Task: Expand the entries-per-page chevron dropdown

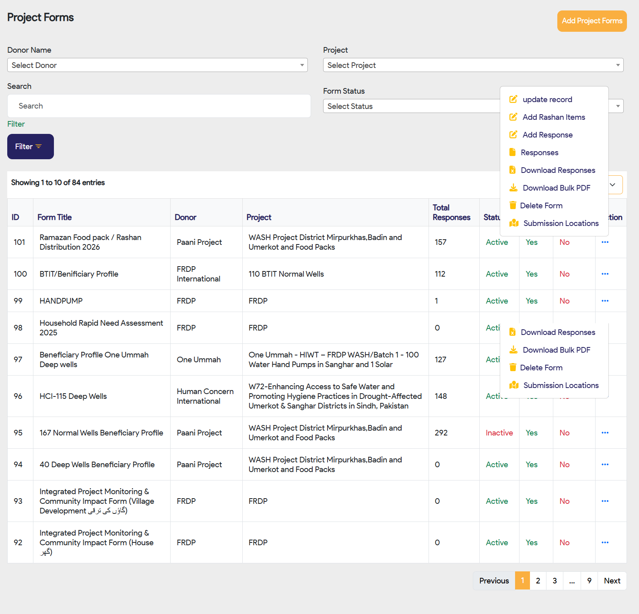Action: [x=613, y=185]
